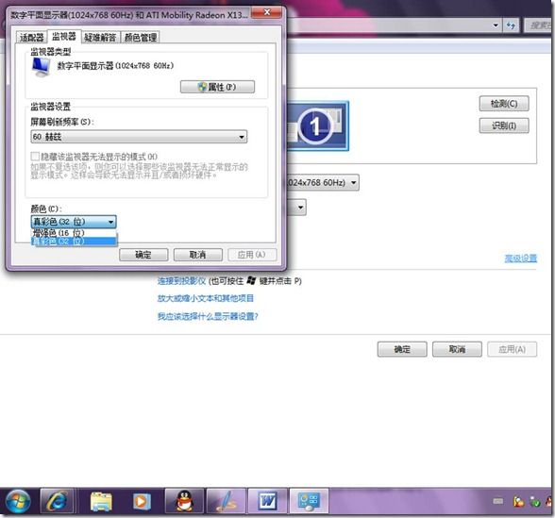Viewport: 555px width, 518px height.
Task: Open 放大或缩小文本和其他项目 link
Action: [206, 298]
